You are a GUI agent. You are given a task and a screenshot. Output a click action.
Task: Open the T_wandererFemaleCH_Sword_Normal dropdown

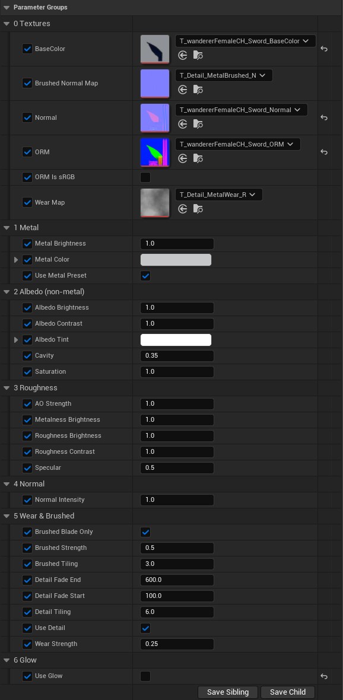[x=241, y=110]
